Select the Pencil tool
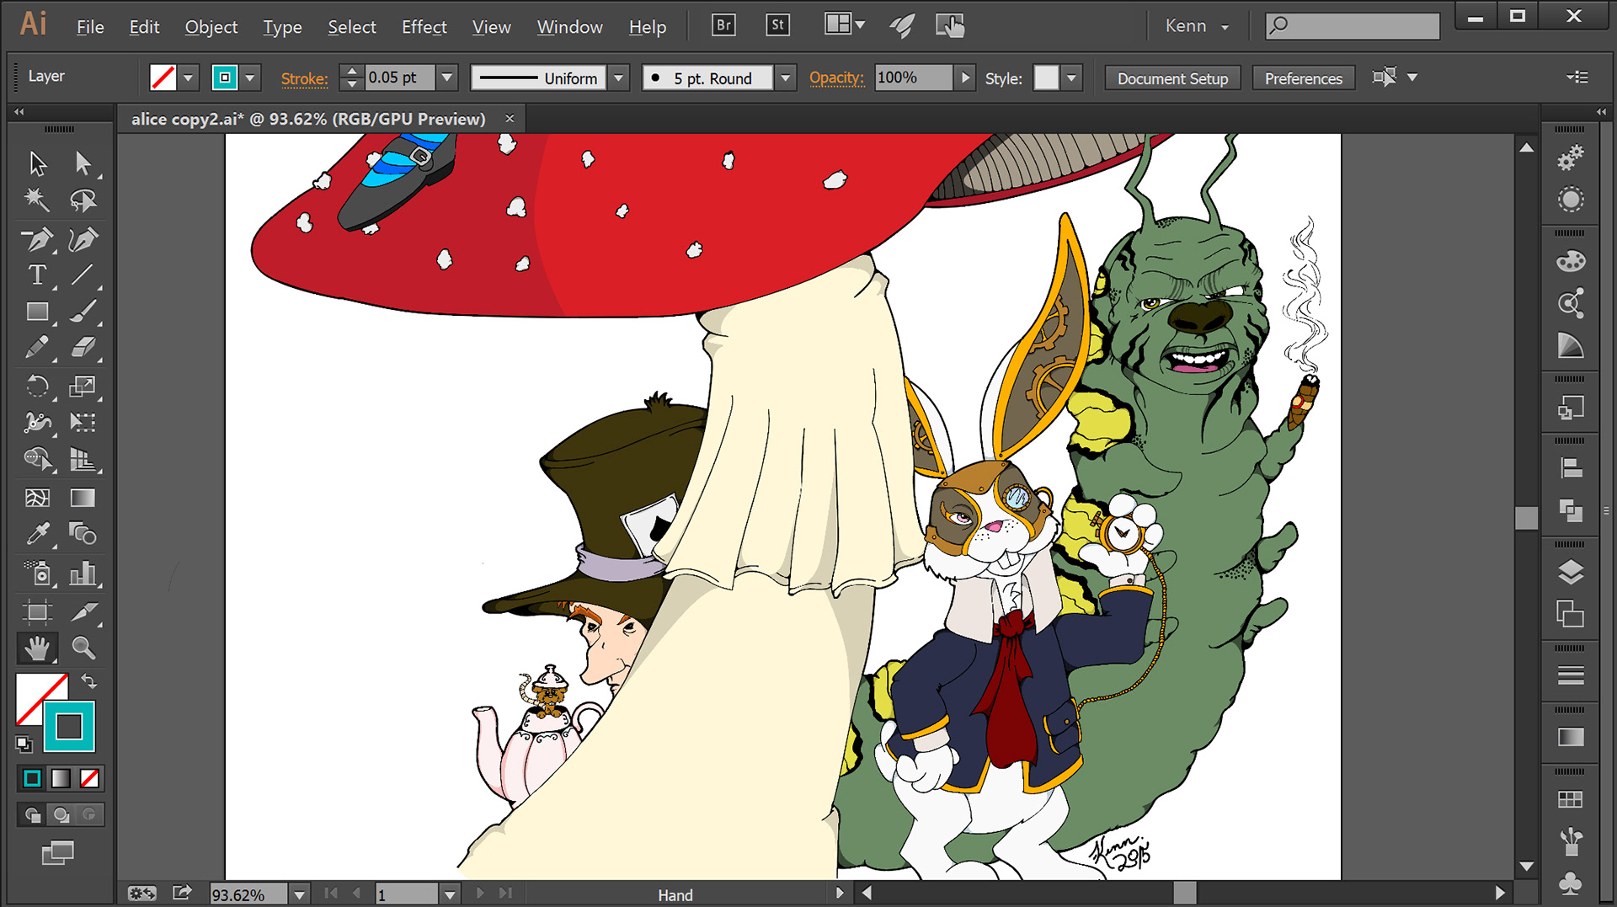 click(x=37, y=348)
